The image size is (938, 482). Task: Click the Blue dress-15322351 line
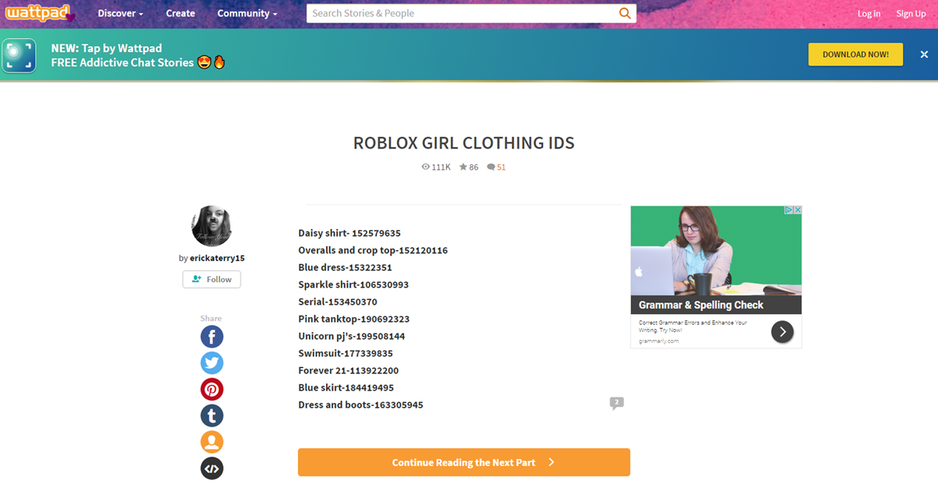pos(345,268)
